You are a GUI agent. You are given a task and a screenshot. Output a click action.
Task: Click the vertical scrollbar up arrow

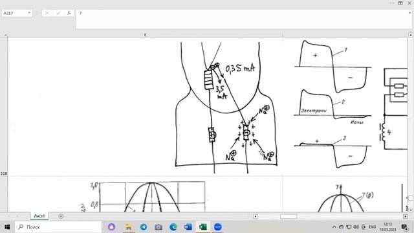tap(411, 35)
